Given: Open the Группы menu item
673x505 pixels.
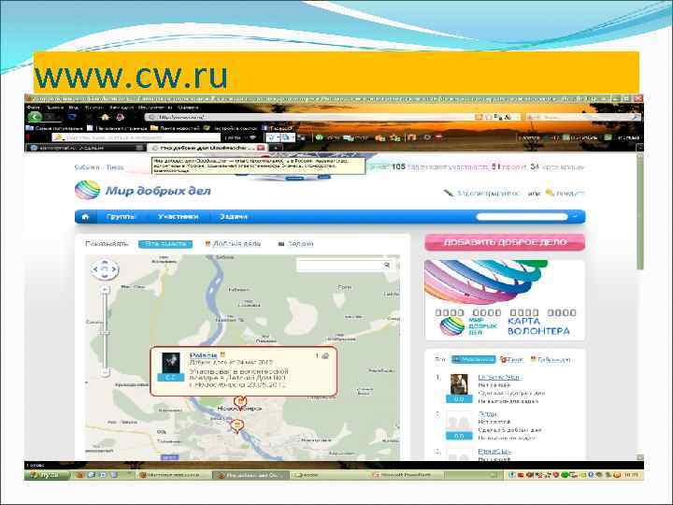Looking at the screenshot, I should tap(121, 217).
